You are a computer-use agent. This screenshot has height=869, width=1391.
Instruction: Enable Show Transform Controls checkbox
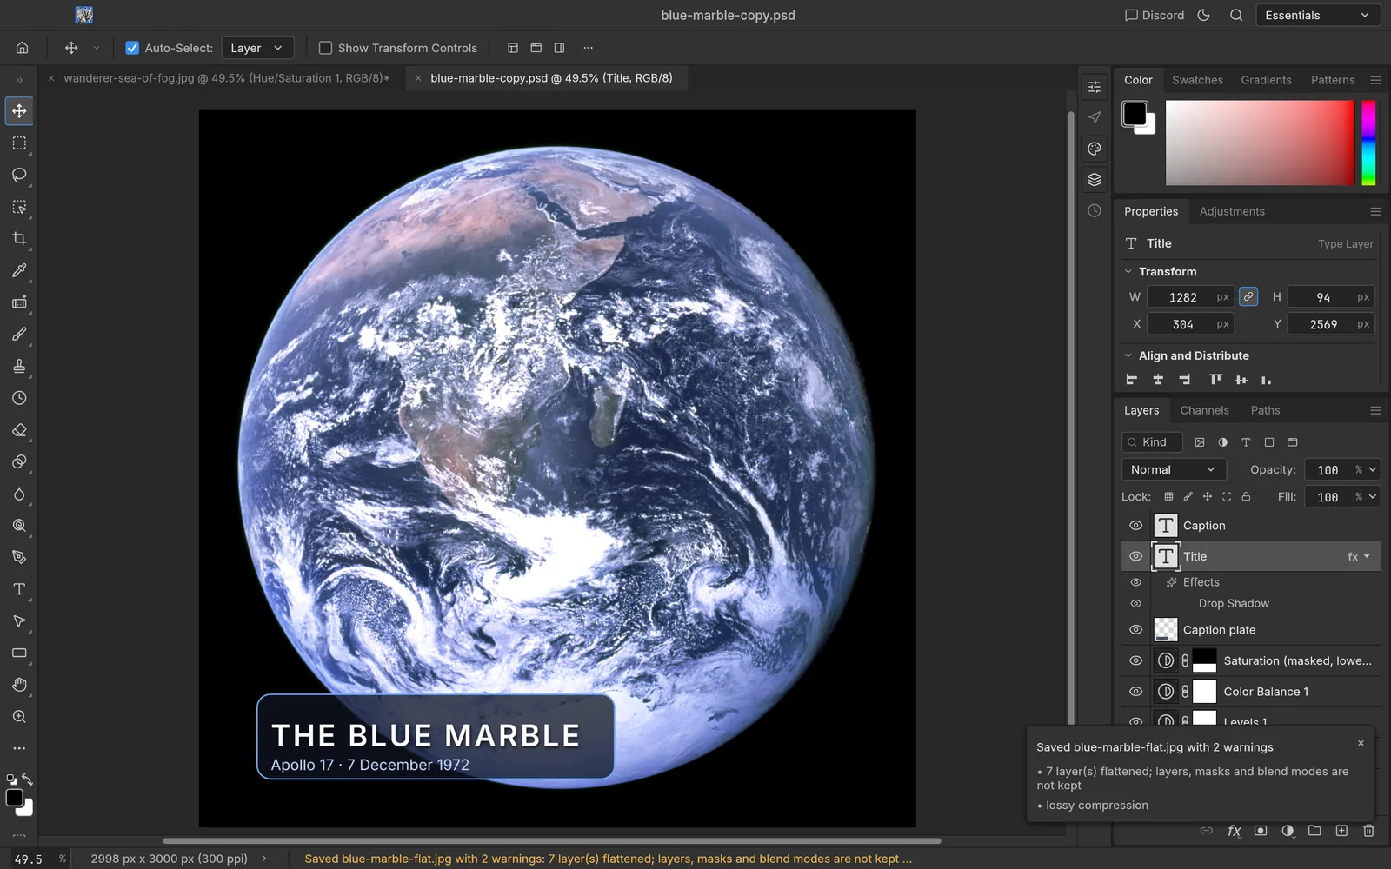(x=325, y=48)
